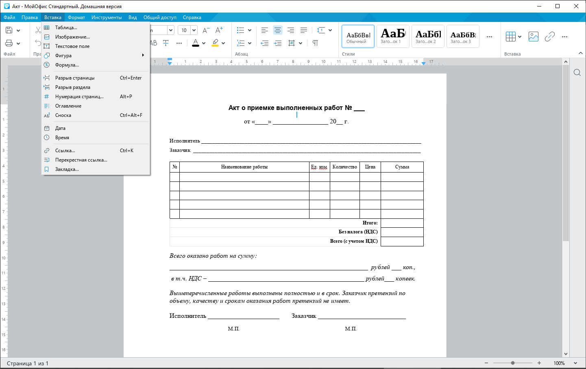Zoom out with the minus icon

(x=486, y=363)
